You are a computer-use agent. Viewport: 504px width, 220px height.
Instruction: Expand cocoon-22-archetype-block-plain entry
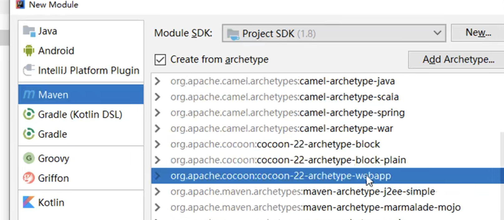158,160
